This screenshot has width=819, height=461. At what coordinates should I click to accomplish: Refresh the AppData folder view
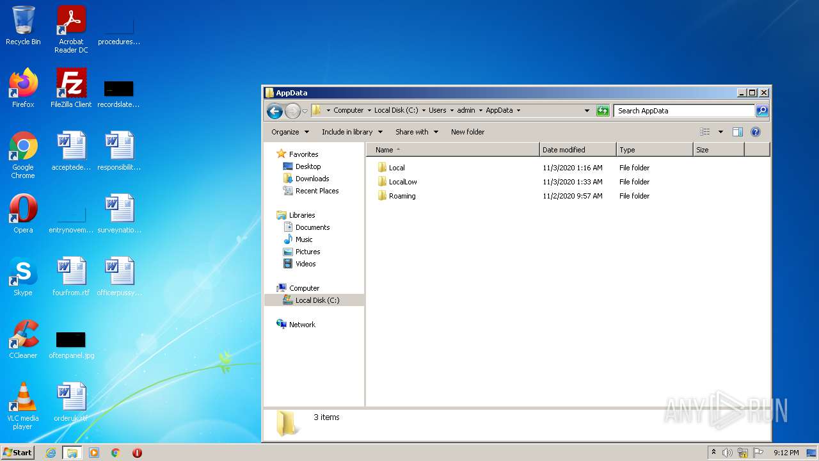(x=603, y=111)
